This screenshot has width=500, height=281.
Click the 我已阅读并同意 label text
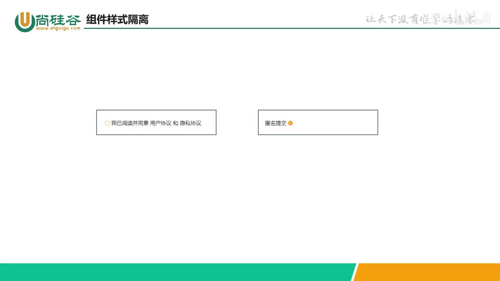click(x=130, y=123)
